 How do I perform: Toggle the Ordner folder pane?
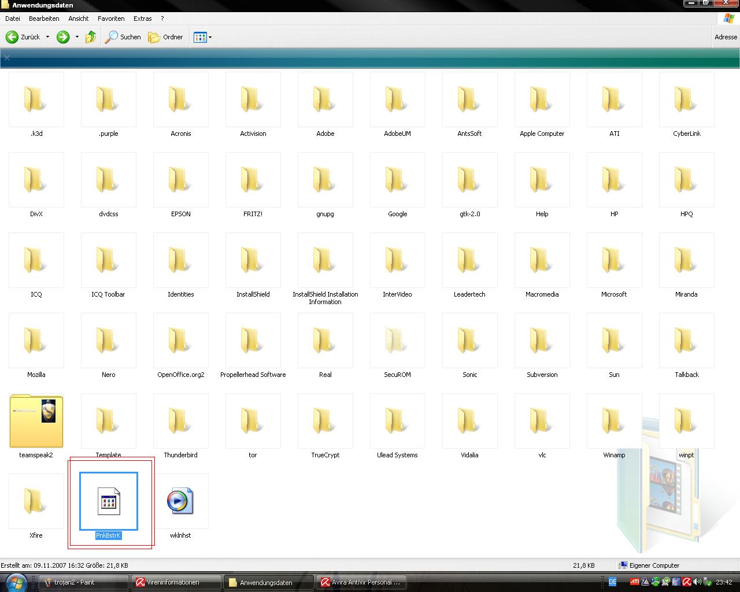pyautogui.click(x=166, y=37)
